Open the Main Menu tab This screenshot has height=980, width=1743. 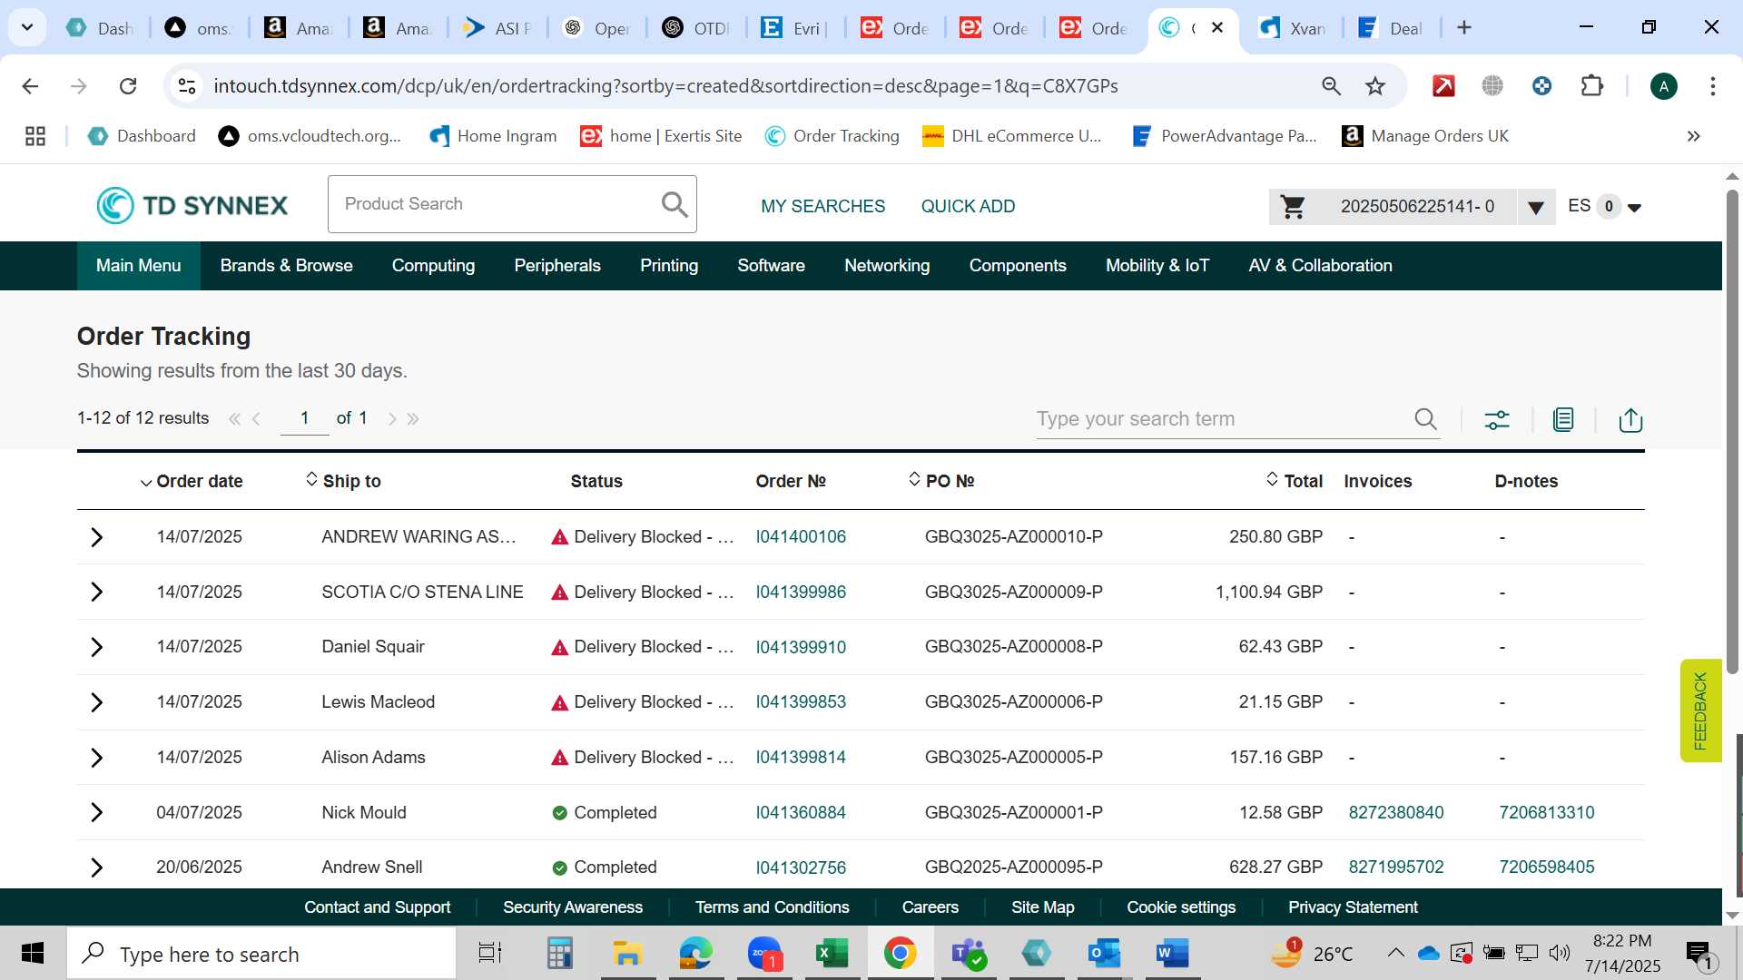click(138, 266)
